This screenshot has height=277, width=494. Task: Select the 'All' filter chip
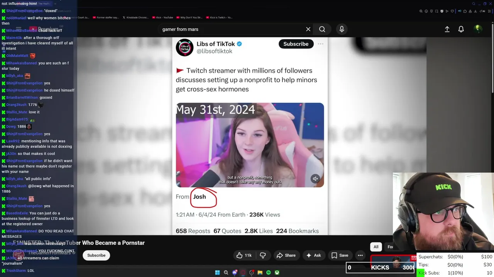pyautogui.click(x=376, y=247)
